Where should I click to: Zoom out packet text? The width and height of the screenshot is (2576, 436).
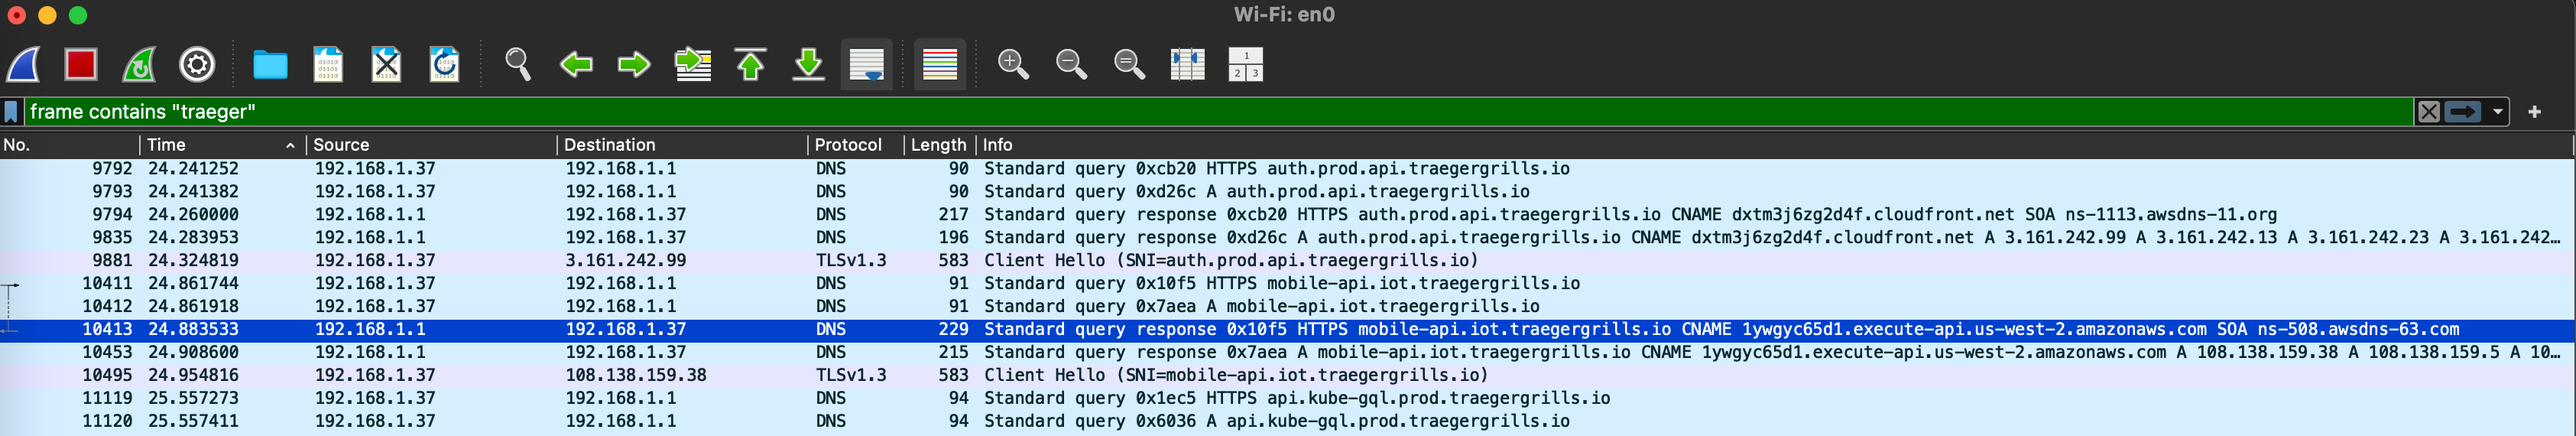pos(1071,65)
